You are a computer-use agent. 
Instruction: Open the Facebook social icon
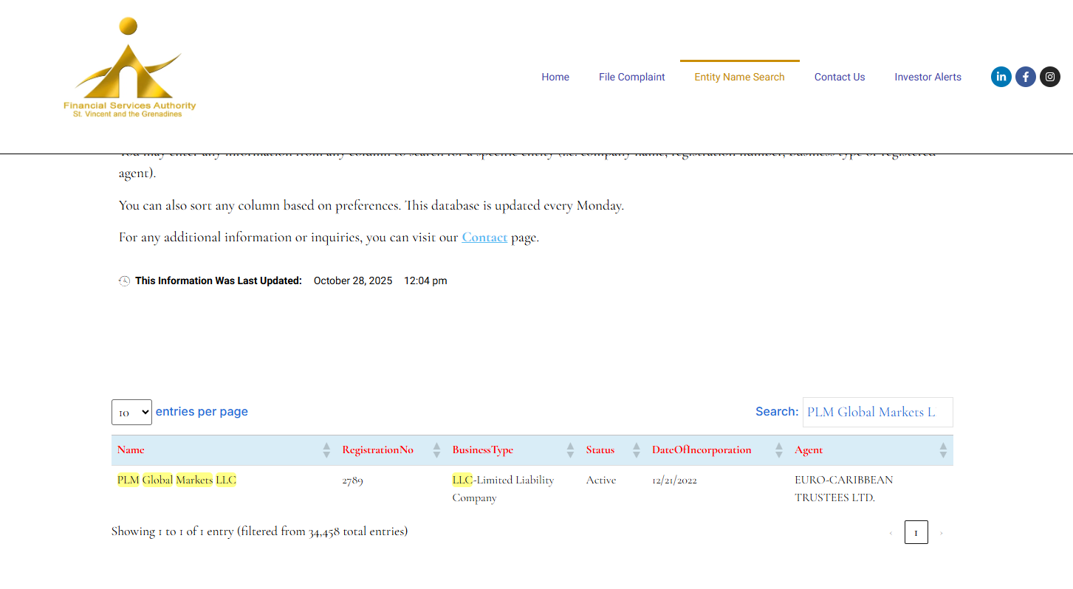coord(1025,77)
